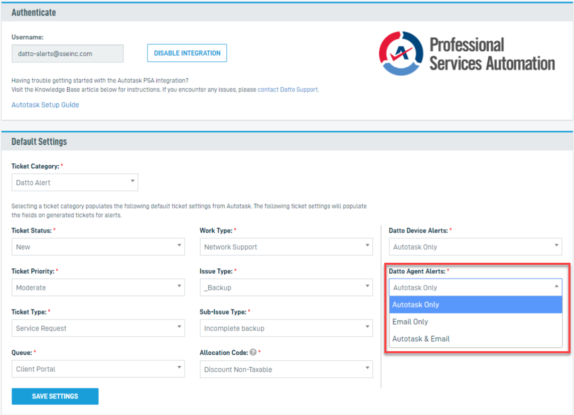Click the Professional Services Automation logo

tap(467, 54)
